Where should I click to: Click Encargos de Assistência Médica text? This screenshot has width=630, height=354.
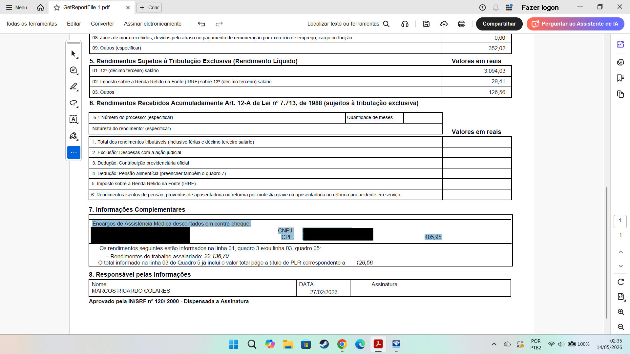(171, 224)
